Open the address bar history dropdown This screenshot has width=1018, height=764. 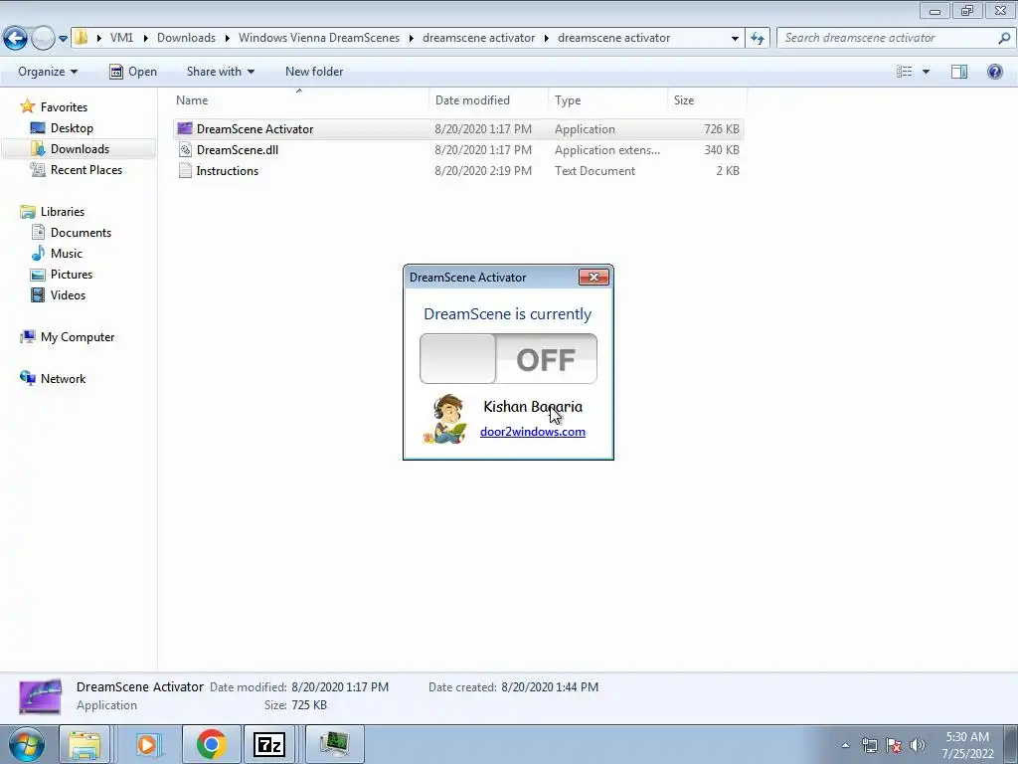[x=735, y=39]
